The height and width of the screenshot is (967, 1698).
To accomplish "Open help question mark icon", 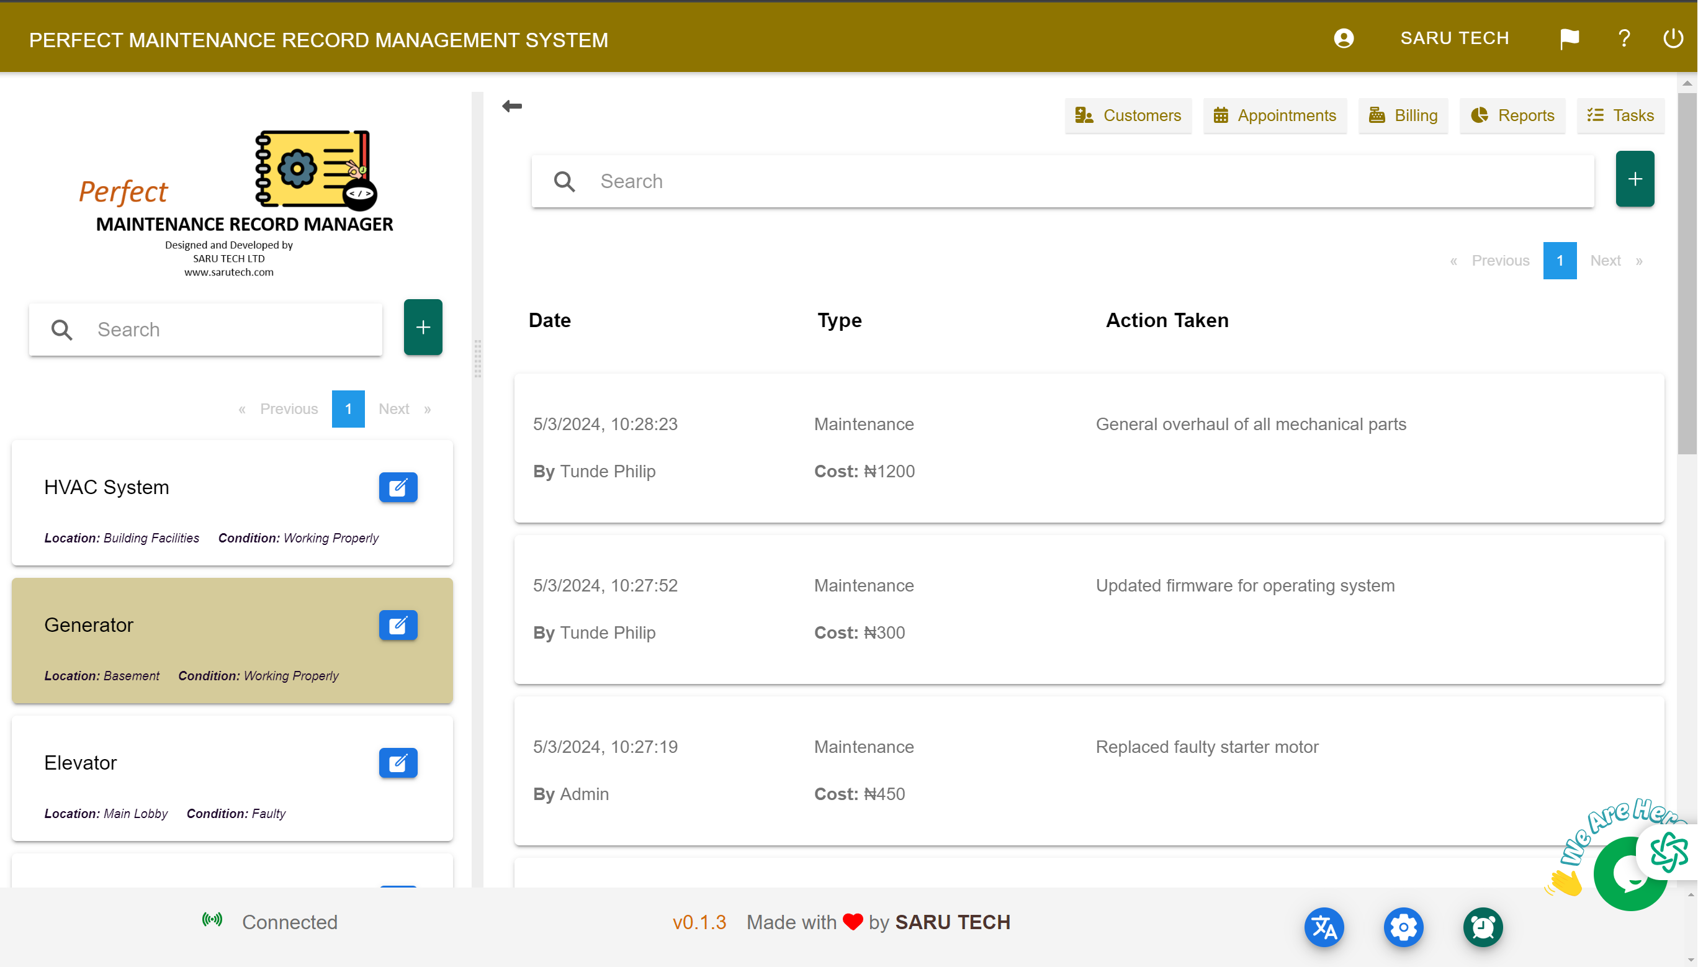I will (1624, 38).
